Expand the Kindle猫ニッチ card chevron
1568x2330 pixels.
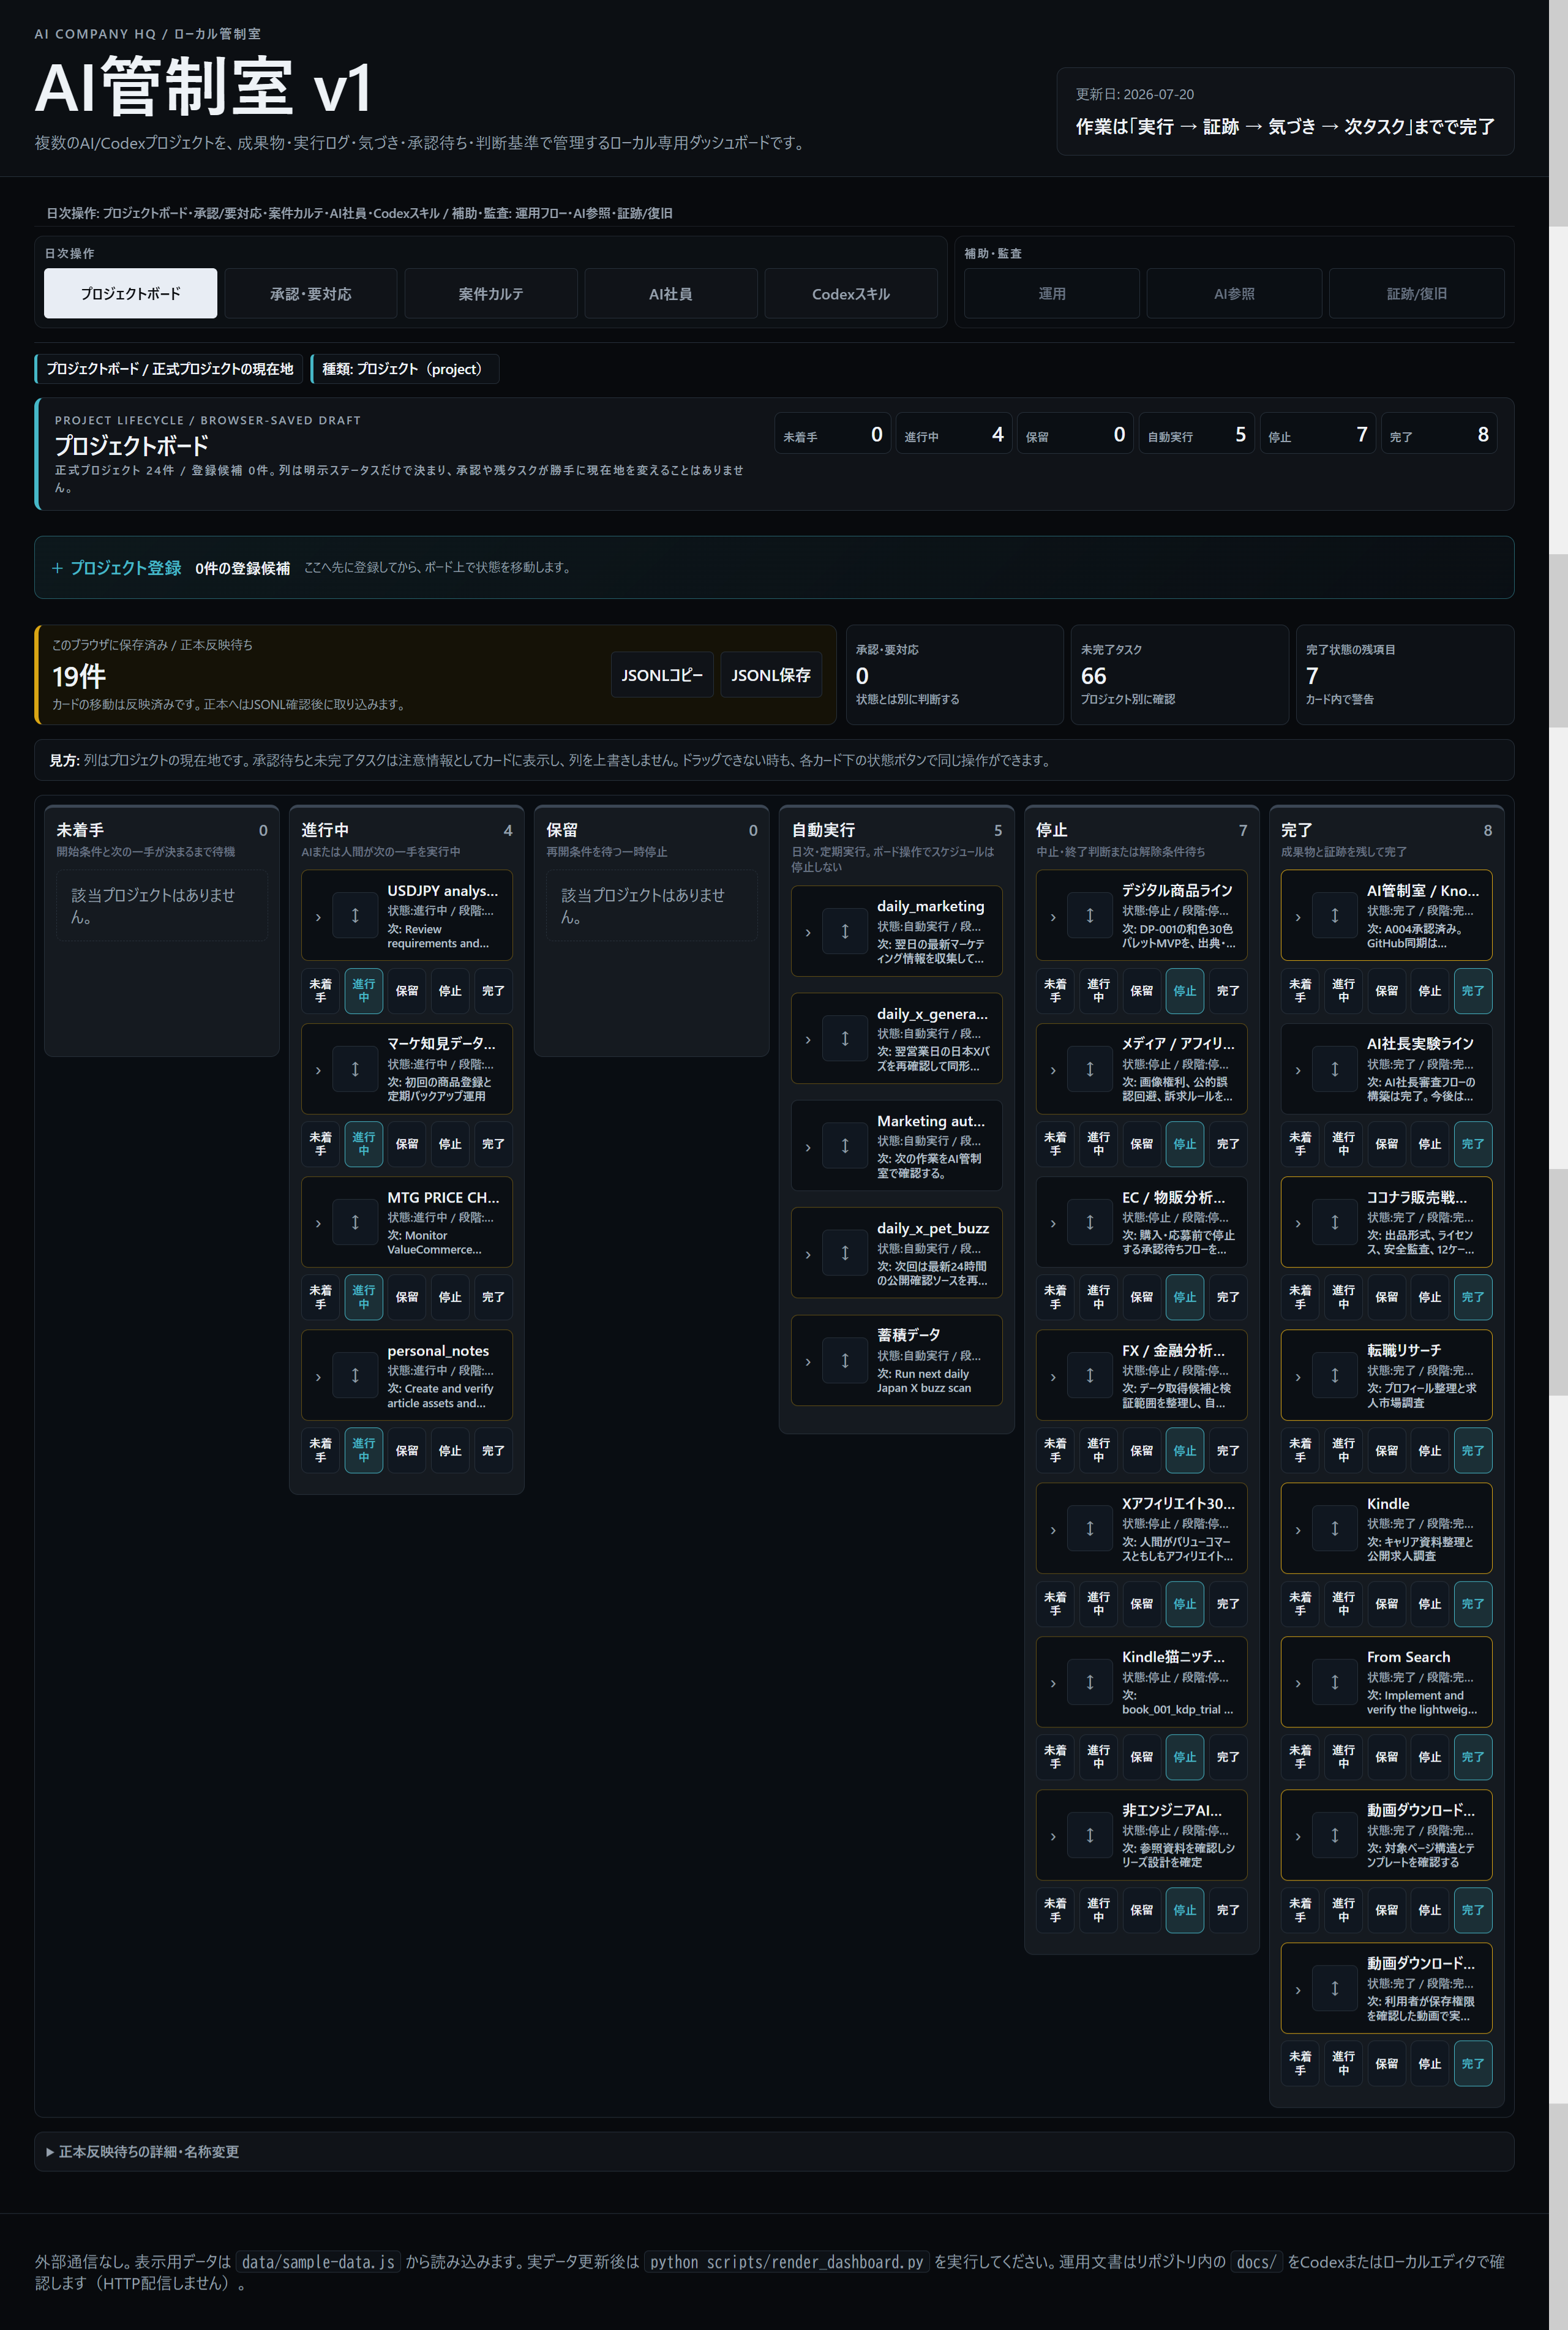(x=1053, y=1683)
